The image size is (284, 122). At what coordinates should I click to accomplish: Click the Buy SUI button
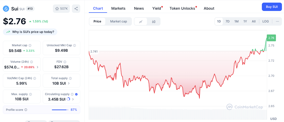point(272,7)
